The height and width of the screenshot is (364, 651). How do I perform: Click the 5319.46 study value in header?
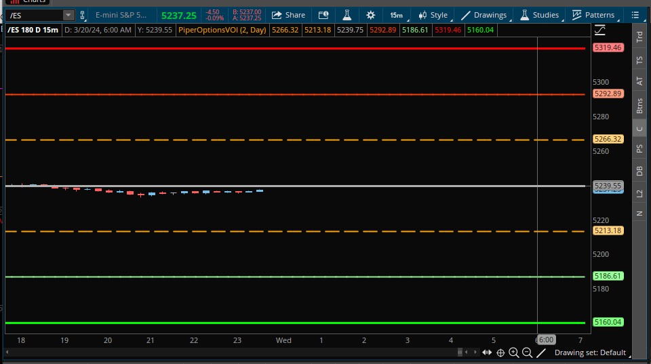448,30
